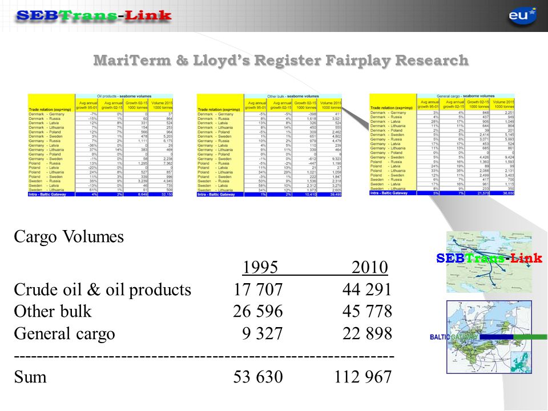Click the SEBTrans-Link header logo

pos(94,16)
